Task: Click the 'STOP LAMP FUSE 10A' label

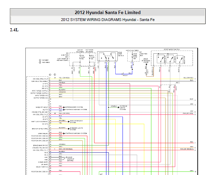Action: [135, 56]
